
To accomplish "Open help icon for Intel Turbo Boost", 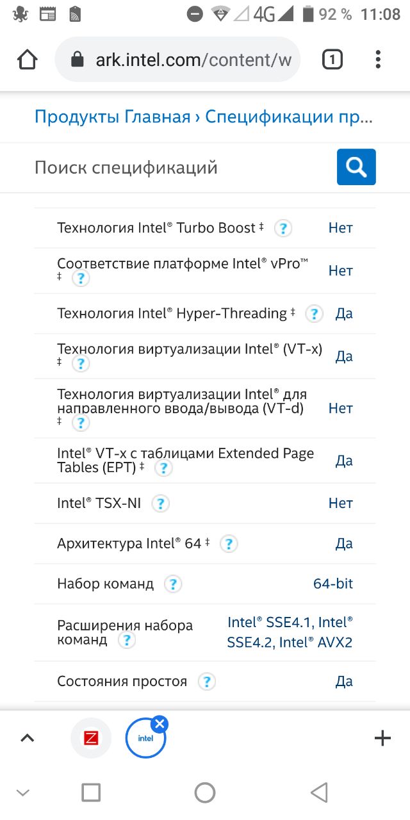I will pos(283,228).
